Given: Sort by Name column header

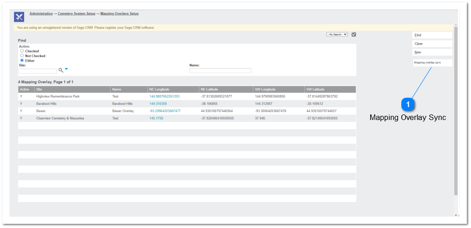Looking at the screenshot, I should (116, 89).
